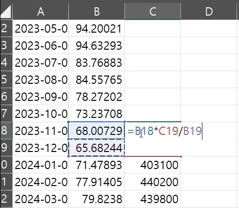Select column D header
The height and width of the screenshot is (208, 239).
[209, 11]
